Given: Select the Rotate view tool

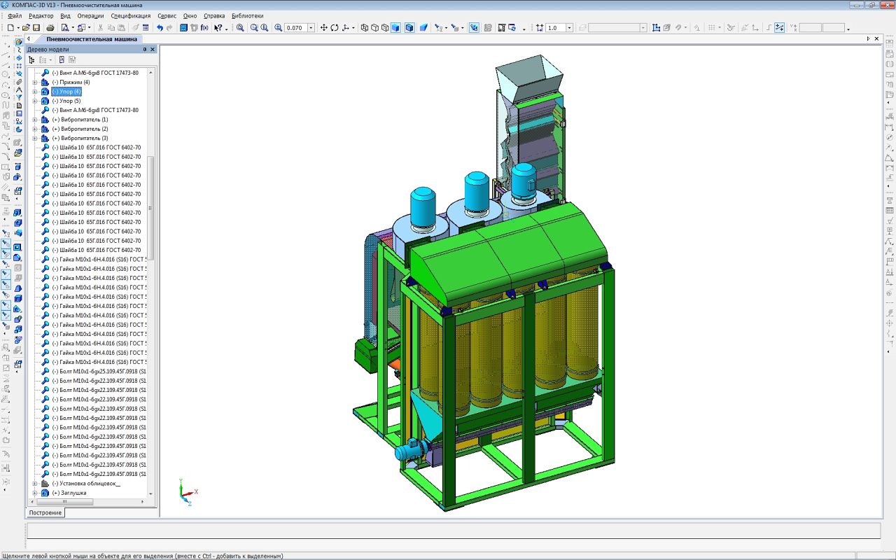Looking at the screenshot, I should 335,28.
